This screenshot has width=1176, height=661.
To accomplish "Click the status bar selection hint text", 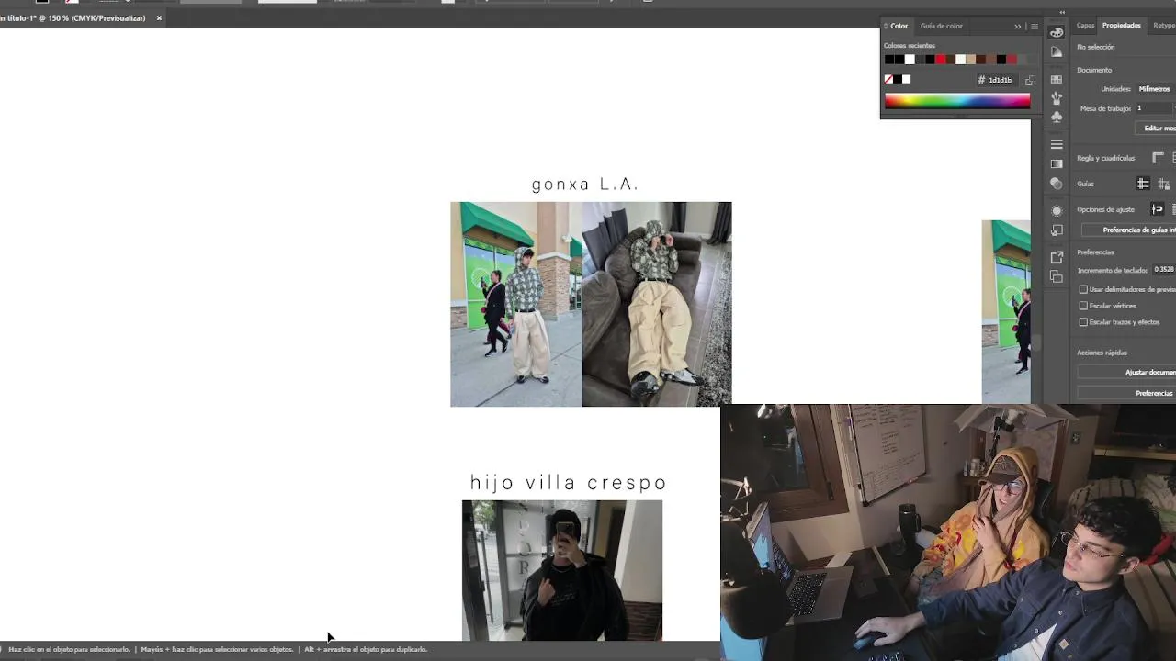I will tap(218, 649).
